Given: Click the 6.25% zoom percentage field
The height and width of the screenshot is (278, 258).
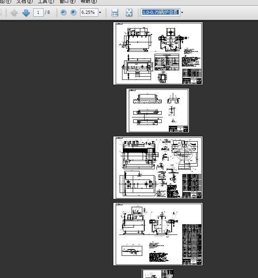Looking at the screenshot, I should (88, 13).
